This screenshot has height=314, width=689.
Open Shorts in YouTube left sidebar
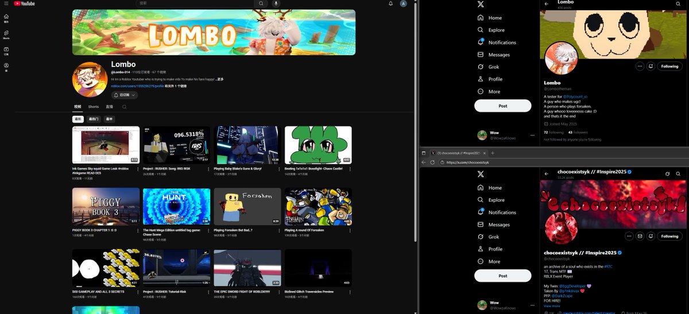pos(6,34)
